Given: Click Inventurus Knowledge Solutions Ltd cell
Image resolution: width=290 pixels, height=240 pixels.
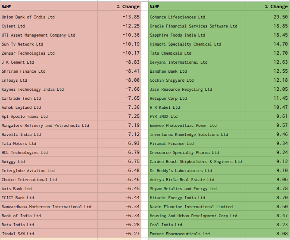Looking at the screenshot, I should click(197, 135).
